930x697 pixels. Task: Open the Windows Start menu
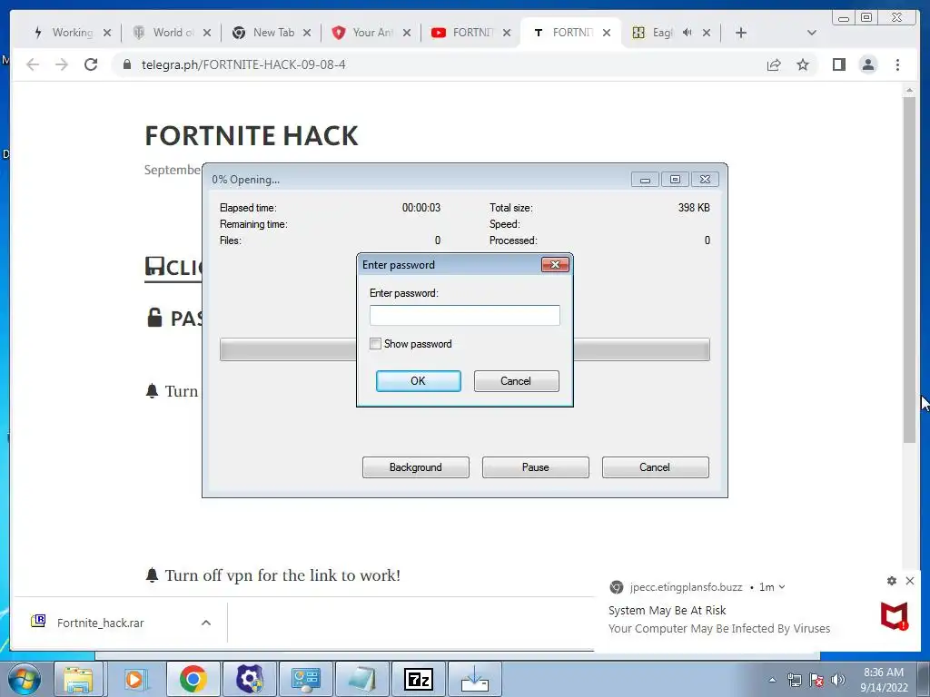(25, 679)
